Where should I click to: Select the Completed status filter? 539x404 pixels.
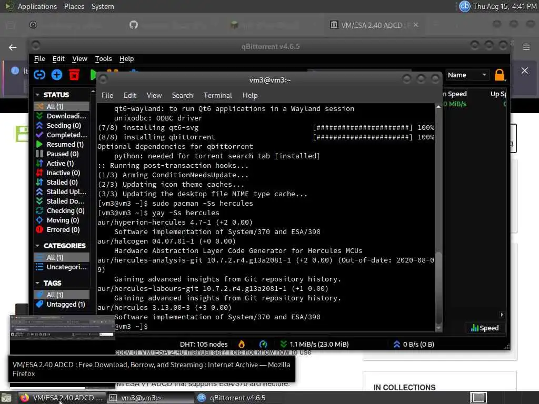click(x=62, y=135)
